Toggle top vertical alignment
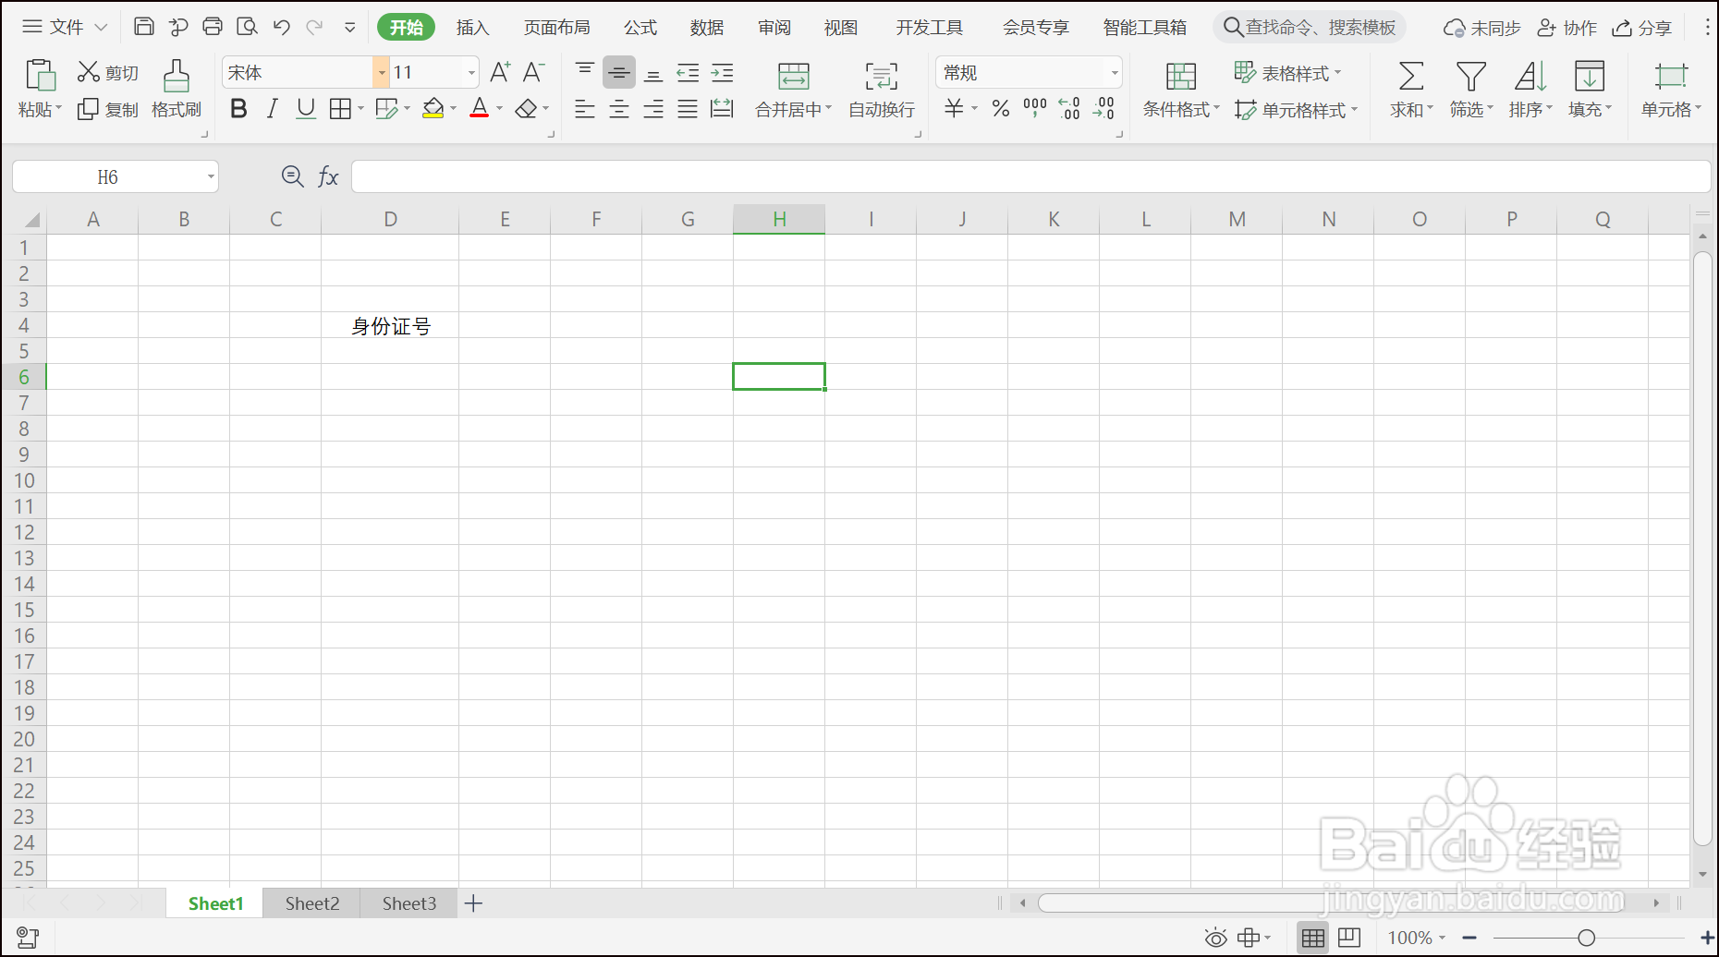1719x957 pixels. (585, 72)
